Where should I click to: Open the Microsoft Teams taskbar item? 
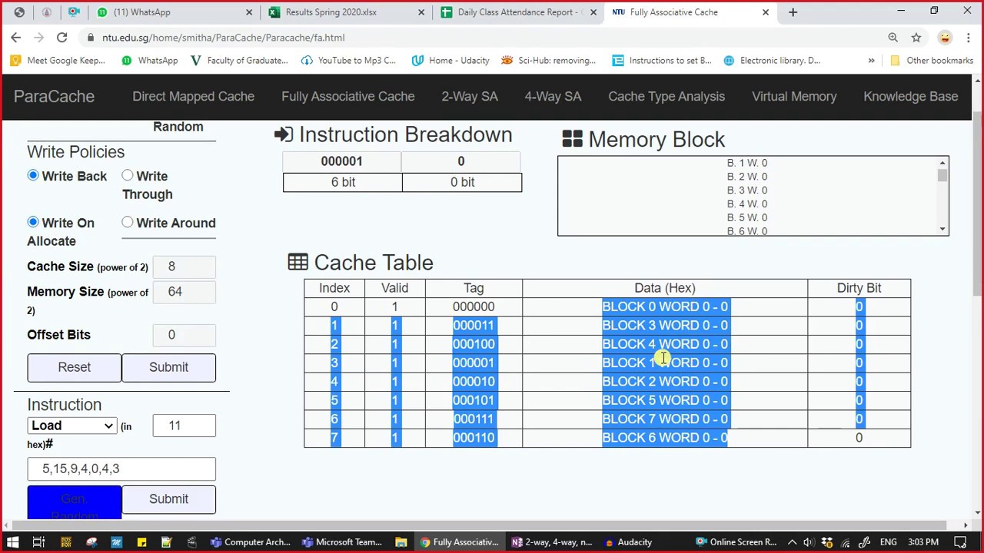pyautogui.click(x=342, y=542)
